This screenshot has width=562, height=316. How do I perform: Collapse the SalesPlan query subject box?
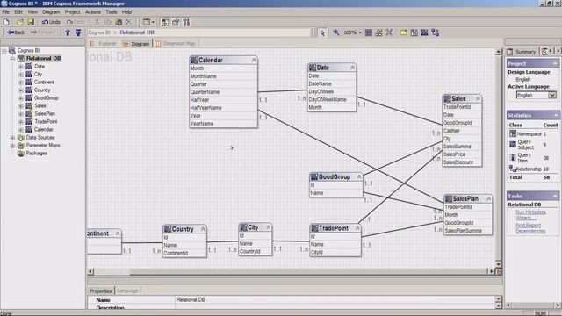pyautogui.click(x=488, y=199)
